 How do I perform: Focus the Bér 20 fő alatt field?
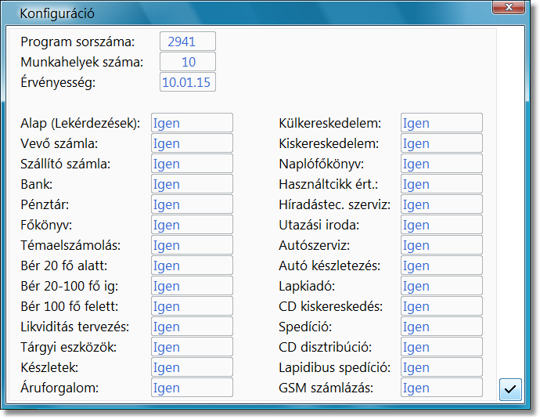point(192,265)
